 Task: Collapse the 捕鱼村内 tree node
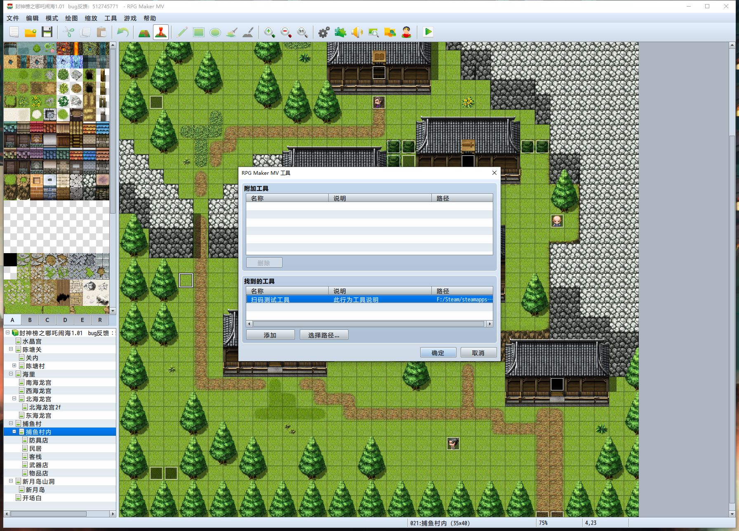click(x=14, y=432)
